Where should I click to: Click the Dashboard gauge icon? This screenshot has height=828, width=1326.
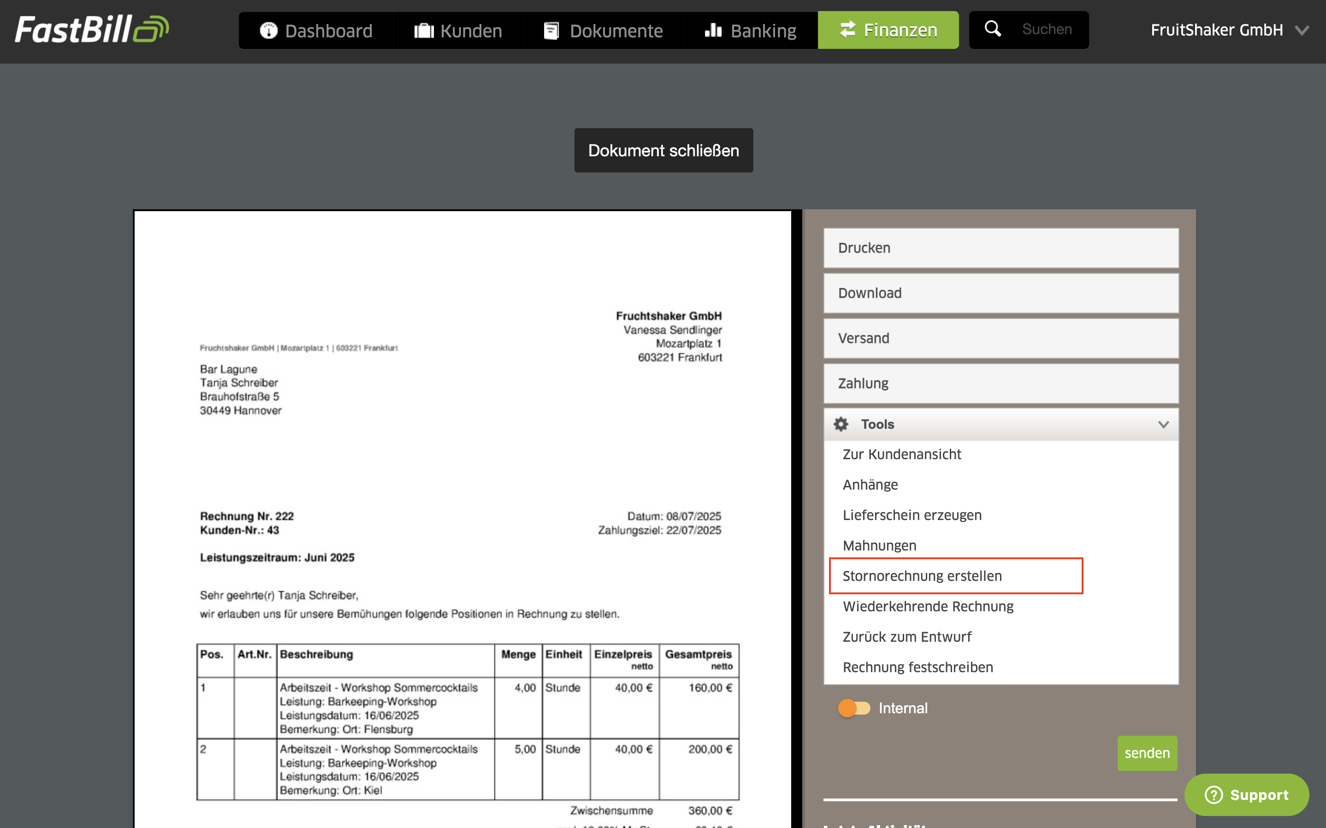tap(268, 31)
